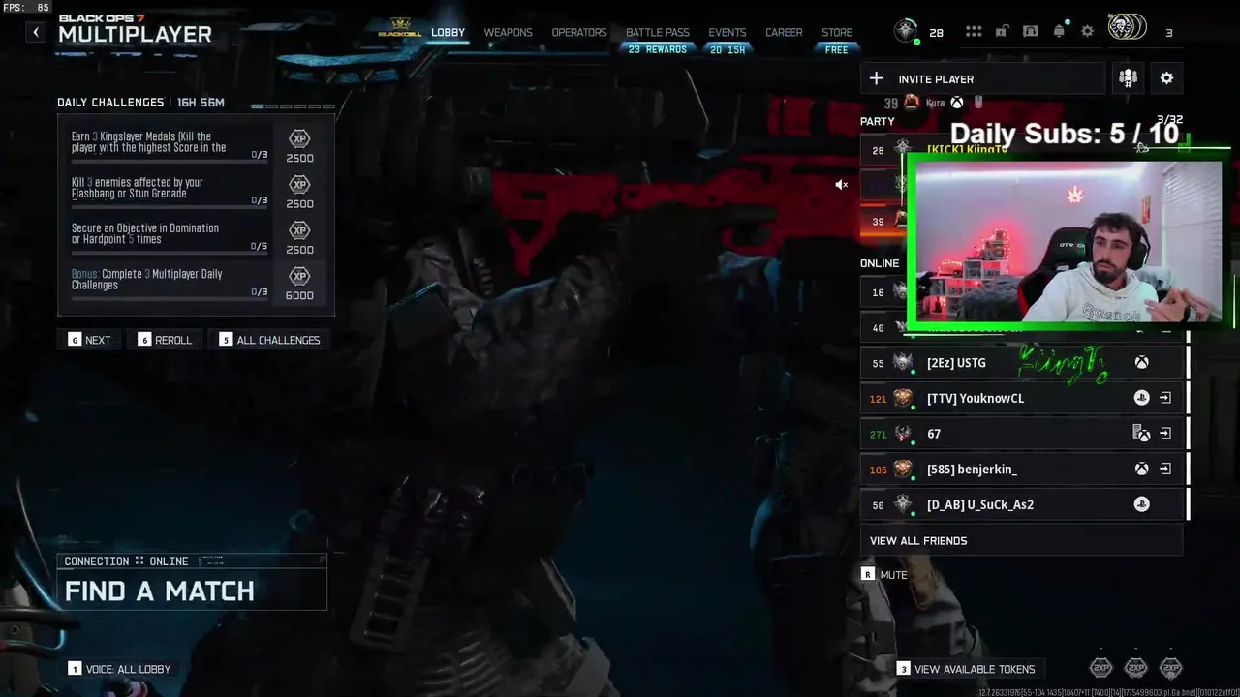
Task: Open the Store tab
Action: (837, 32)
